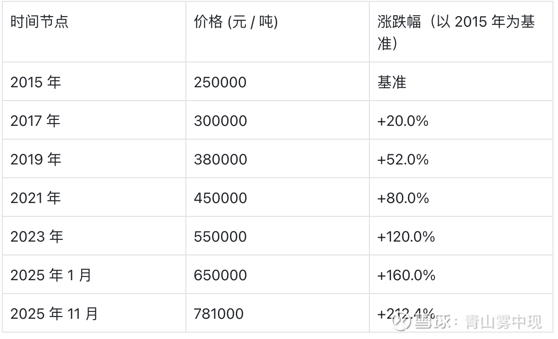Select the 价格 (元 / 吨) column header

(x=236, y=22)
